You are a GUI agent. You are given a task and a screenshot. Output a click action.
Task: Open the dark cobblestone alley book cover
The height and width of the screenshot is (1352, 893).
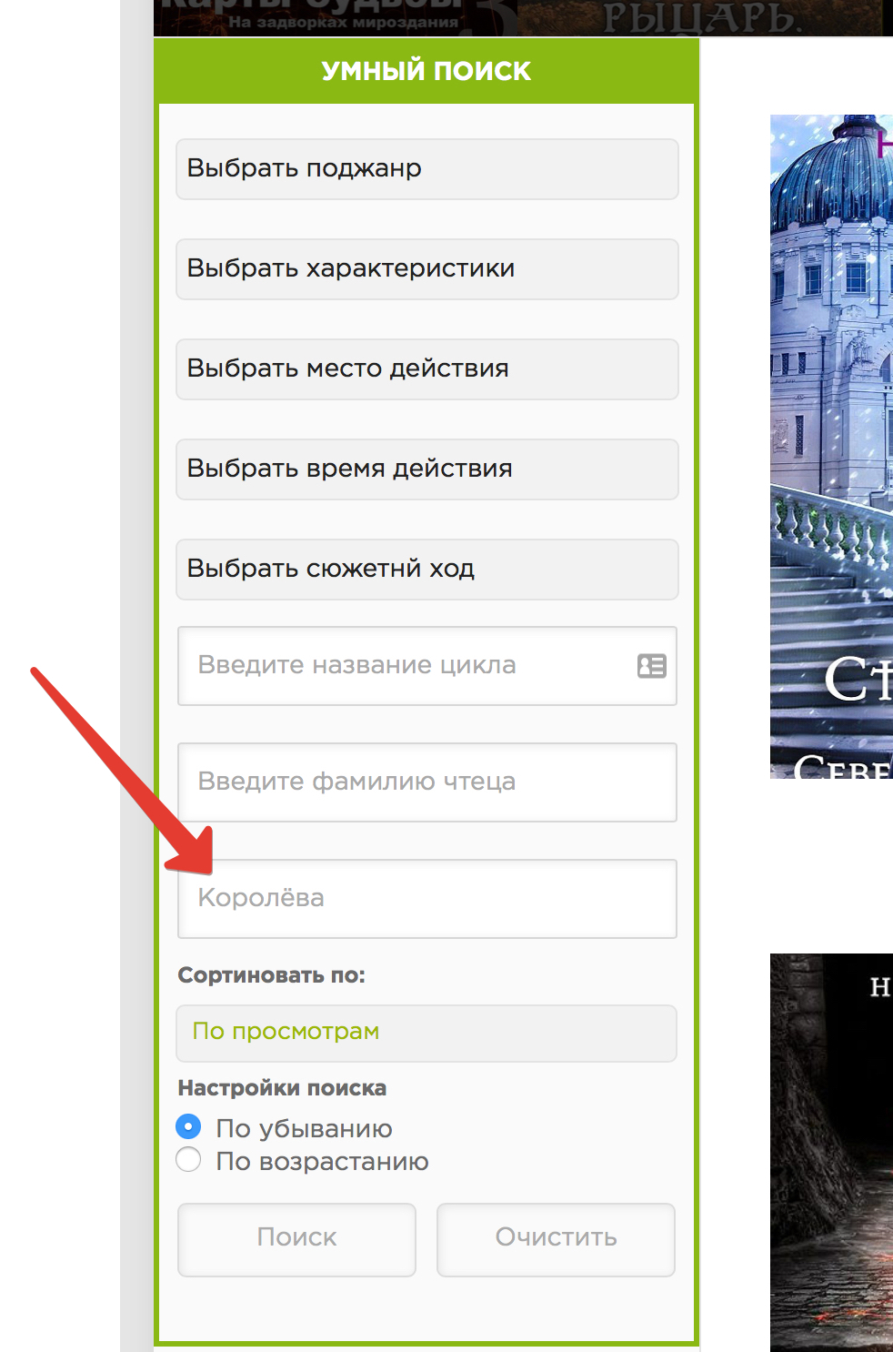point(830,1151)
